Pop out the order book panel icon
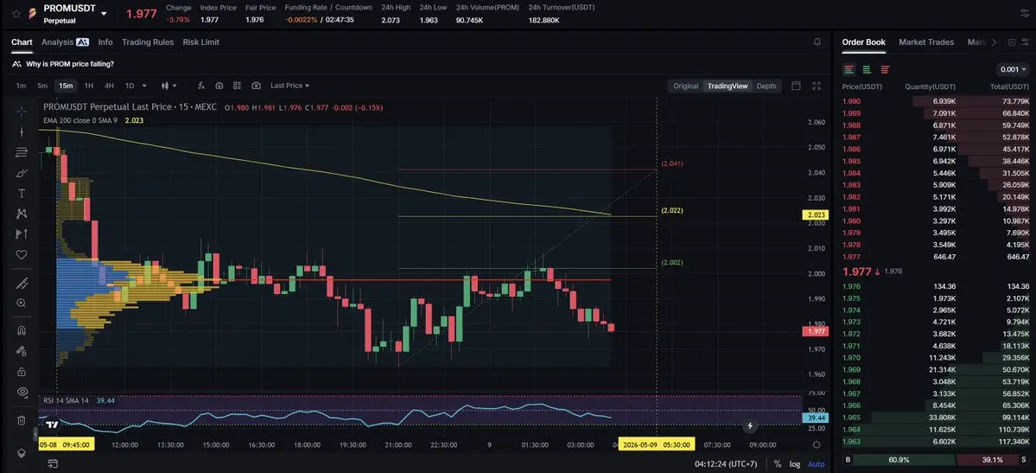This screenshot has width=1036, height=473. coord(1012,42)
